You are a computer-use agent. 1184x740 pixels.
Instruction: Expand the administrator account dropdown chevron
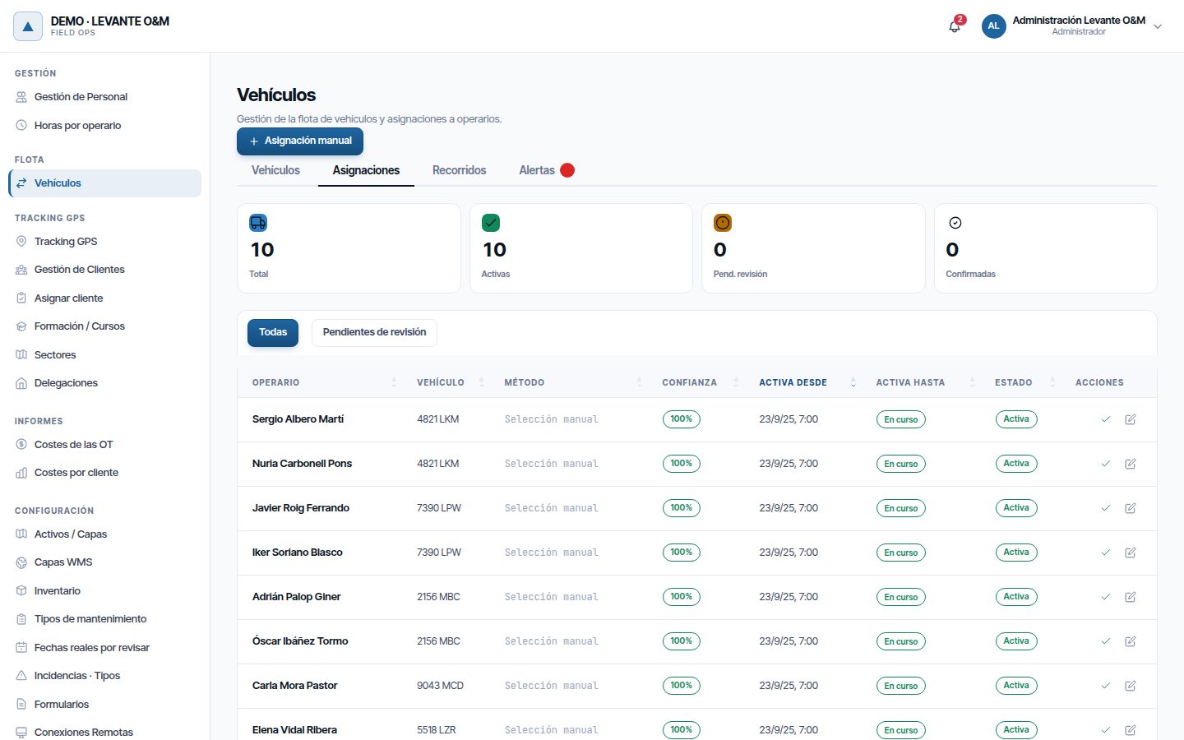(x=1158, y=26)
